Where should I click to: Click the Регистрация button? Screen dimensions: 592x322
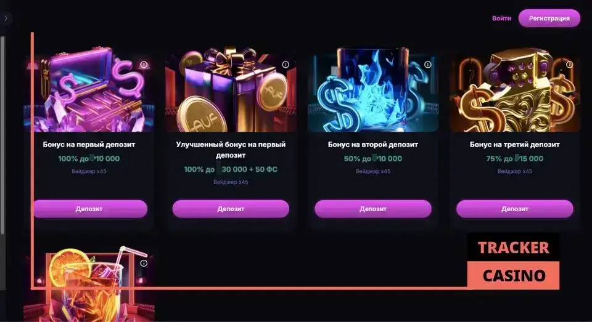point(549,18)
